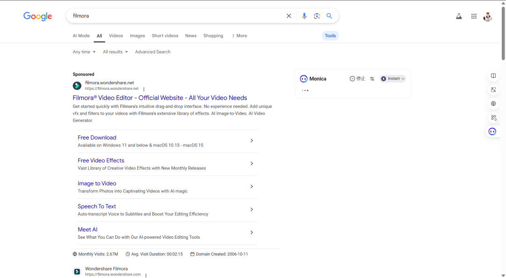Click the Monica logo in the panel
The image size is (506, 278).
pos(303,79)
